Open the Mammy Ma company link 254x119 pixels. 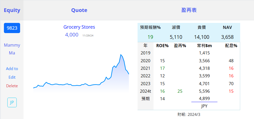click(12, 49)
